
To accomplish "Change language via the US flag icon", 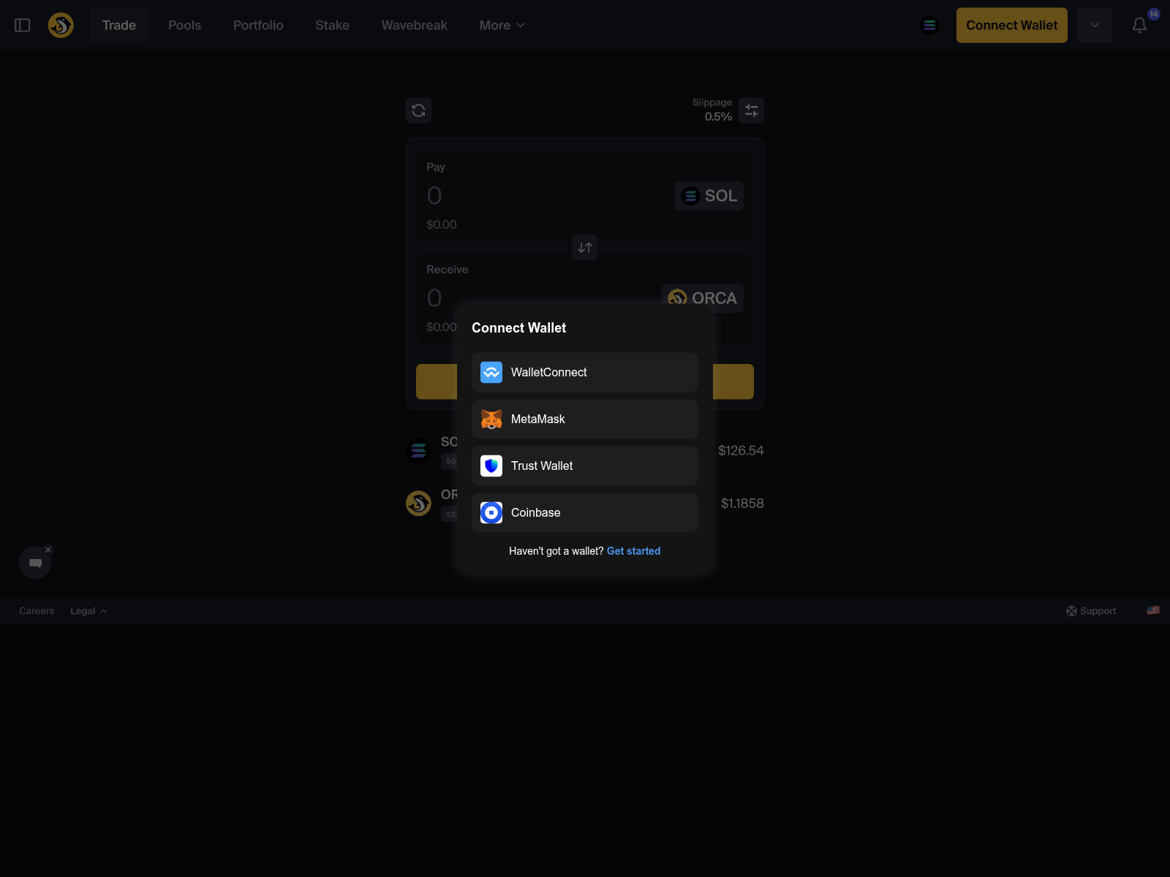I will [1153, 610].
